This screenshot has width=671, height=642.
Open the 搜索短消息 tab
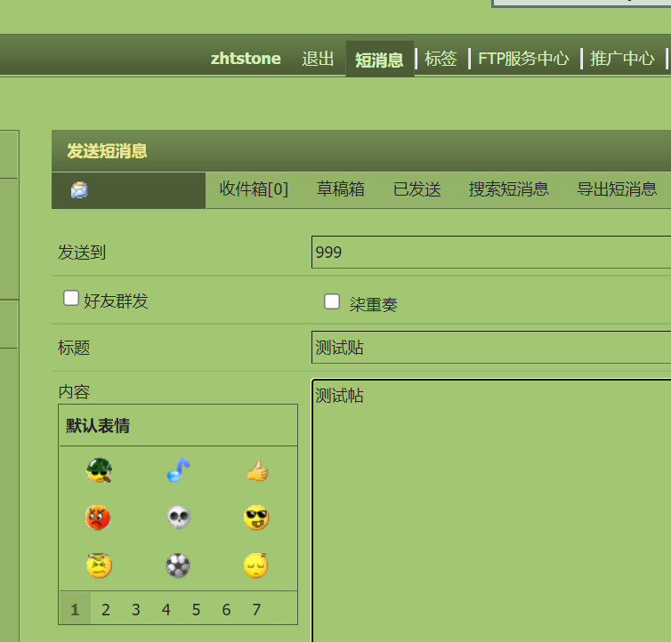508,189
